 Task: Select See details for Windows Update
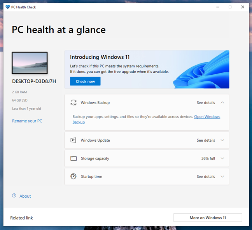click(206, 140)
